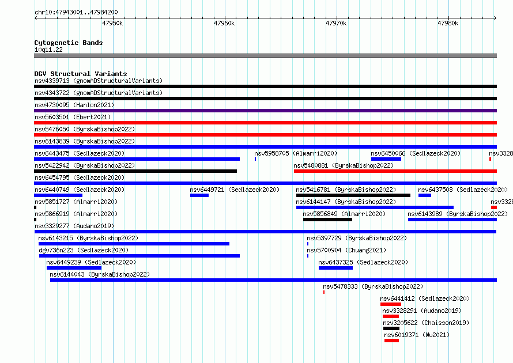Image resolution: width=513 pixels, height=363 pixels.
Task: Click the 47970k ruler position
Action: pos(336,23)
